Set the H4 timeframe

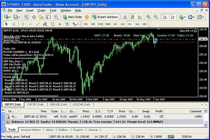[x=122, y=24]
